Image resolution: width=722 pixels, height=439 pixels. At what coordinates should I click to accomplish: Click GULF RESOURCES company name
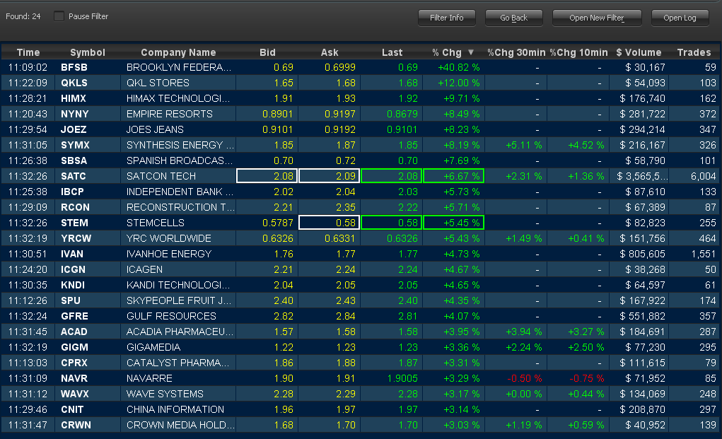(171, 316)
